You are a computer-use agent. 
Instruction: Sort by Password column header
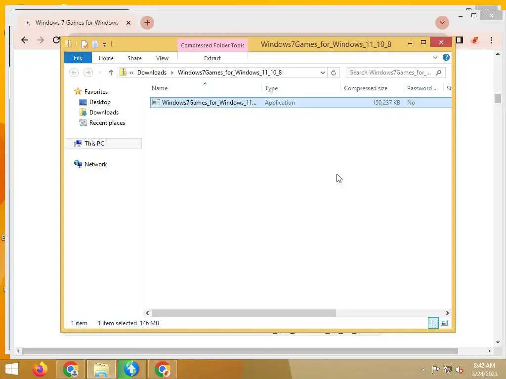(423, 88)
